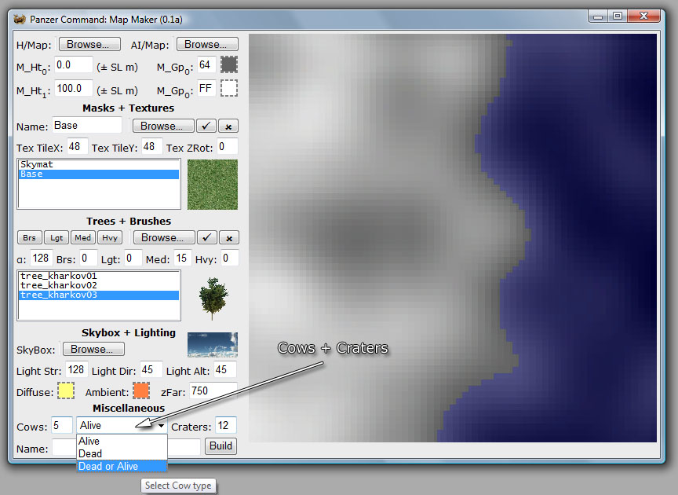The height and width of the screenshot is (495, 678).
Task: Select tree_kharkov01 in the trees list
Action: click(99, 276)
